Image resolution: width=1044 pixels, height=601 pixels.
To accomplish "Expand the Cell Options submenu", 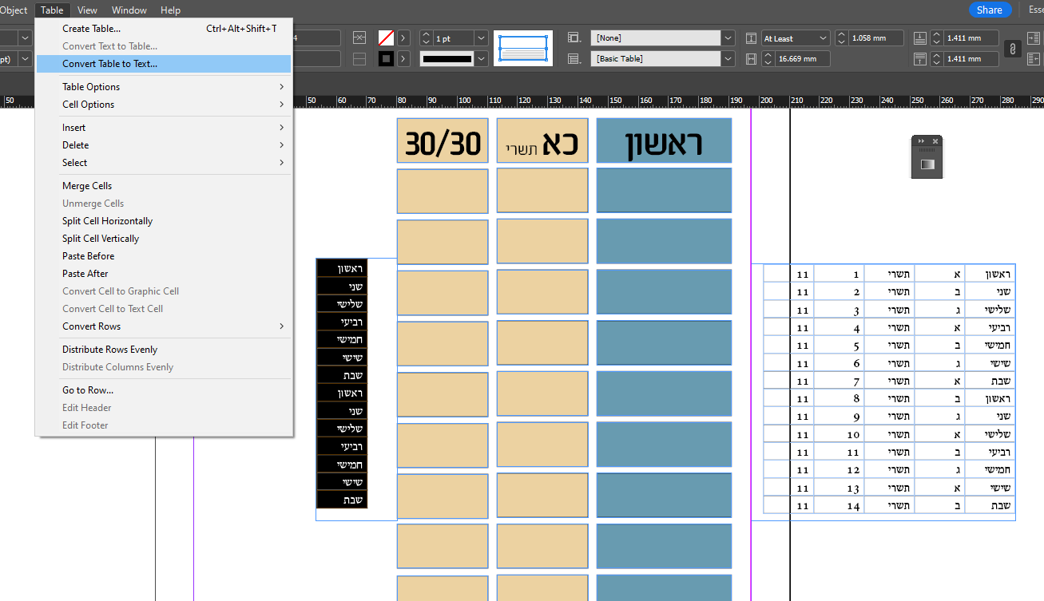I will [x=164, y=105].
